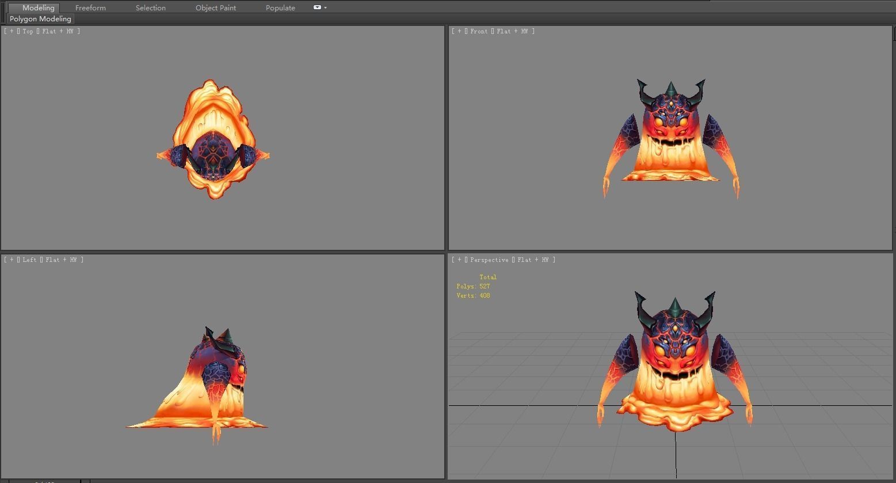Switch to the Freeform ribbon tab
This screenshot has width=896, height=483.
click(90, 7)
